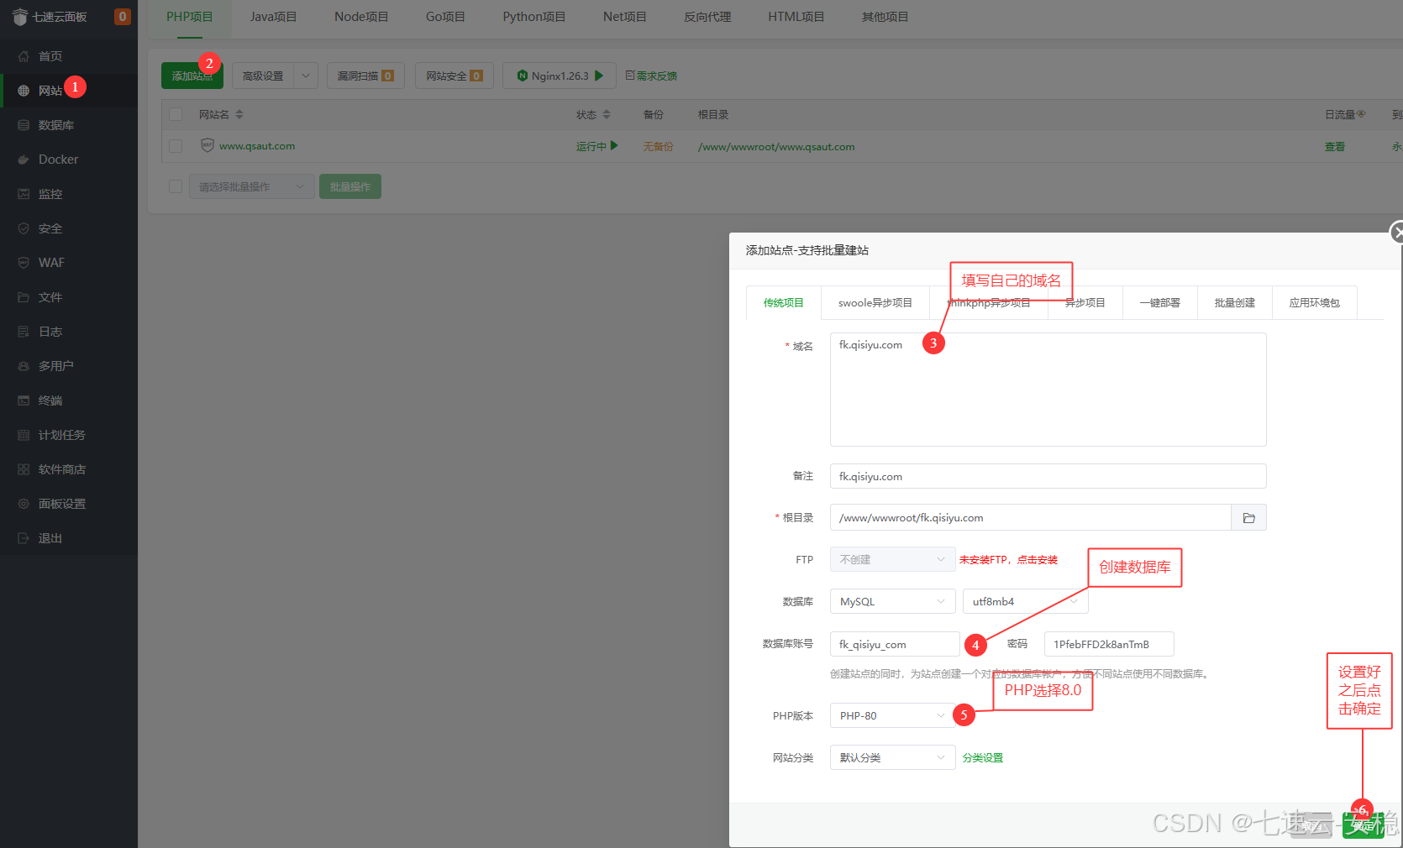Click the 根目录 path input field
The image size is (1403, 848).
coord(1030,518)
